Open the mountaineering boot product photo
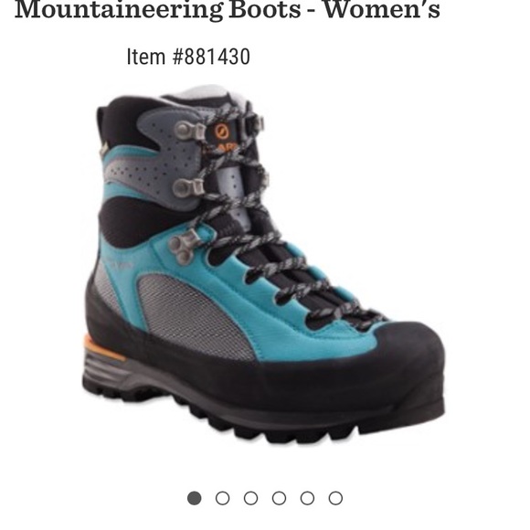 tap(264, 264)
